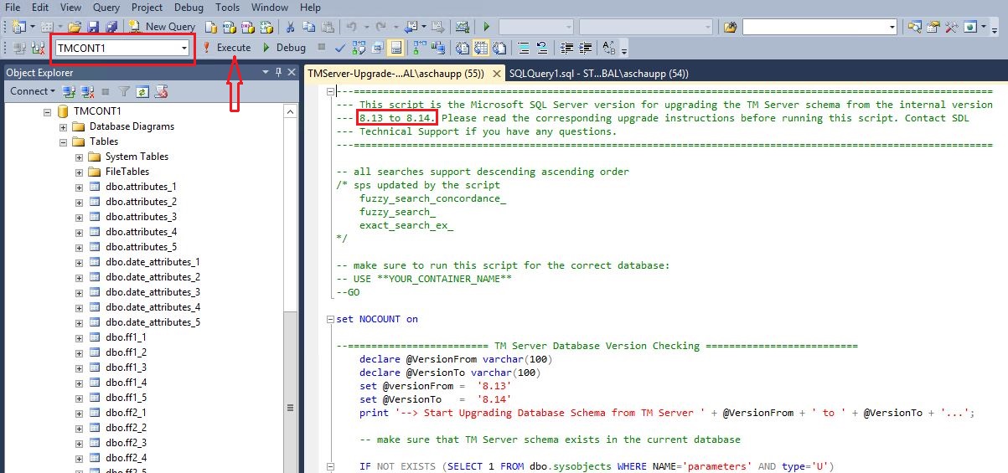Click the Analysis Services MDX Query icon
Image resolution: width=1008 pixels, height=473 pixels.
(229, 27)
